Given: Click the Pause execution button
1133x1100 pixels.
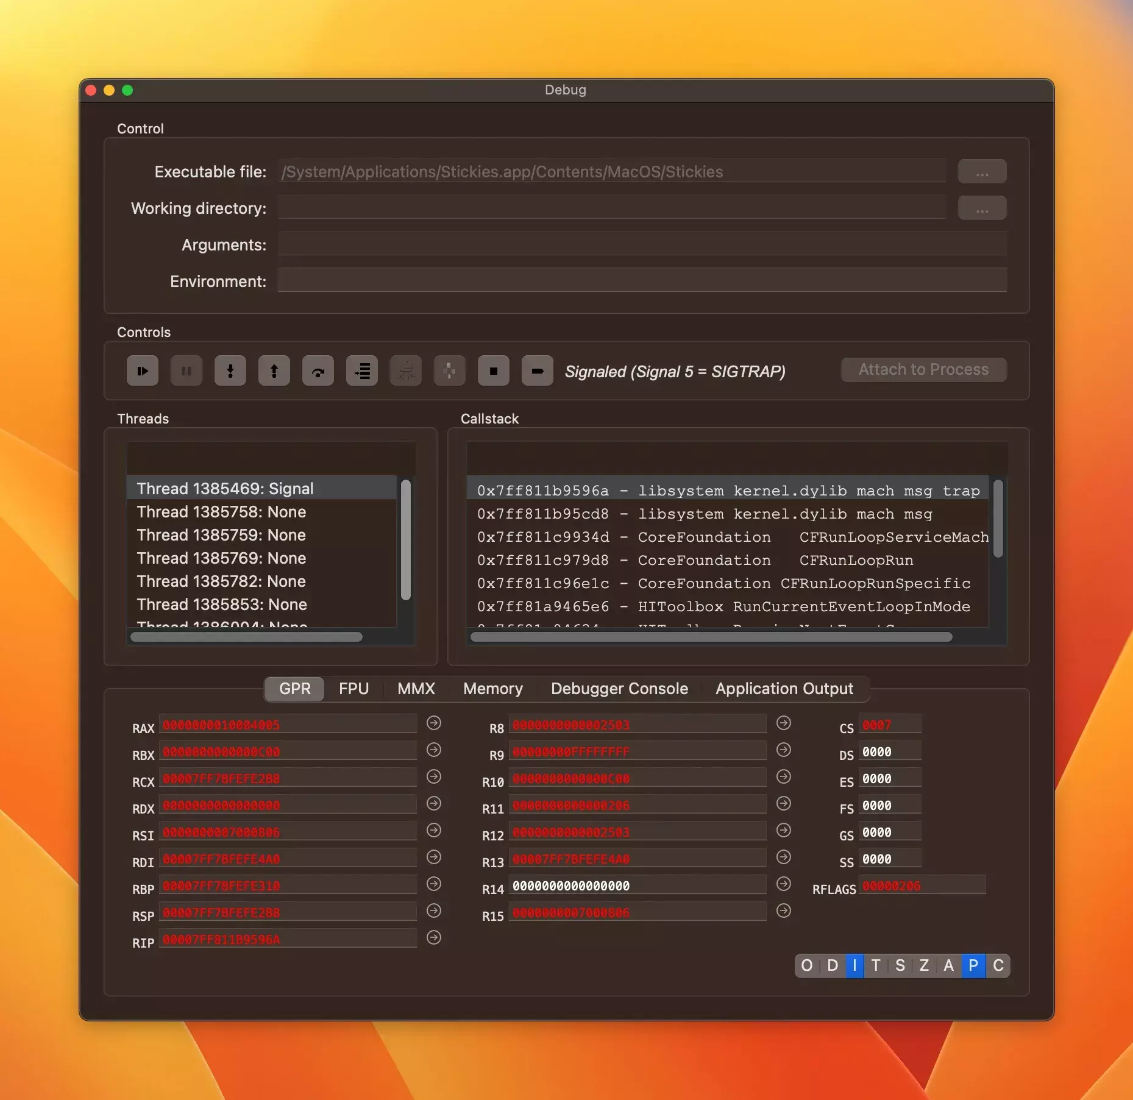Looking at the screenshot, I should point(186,371).
